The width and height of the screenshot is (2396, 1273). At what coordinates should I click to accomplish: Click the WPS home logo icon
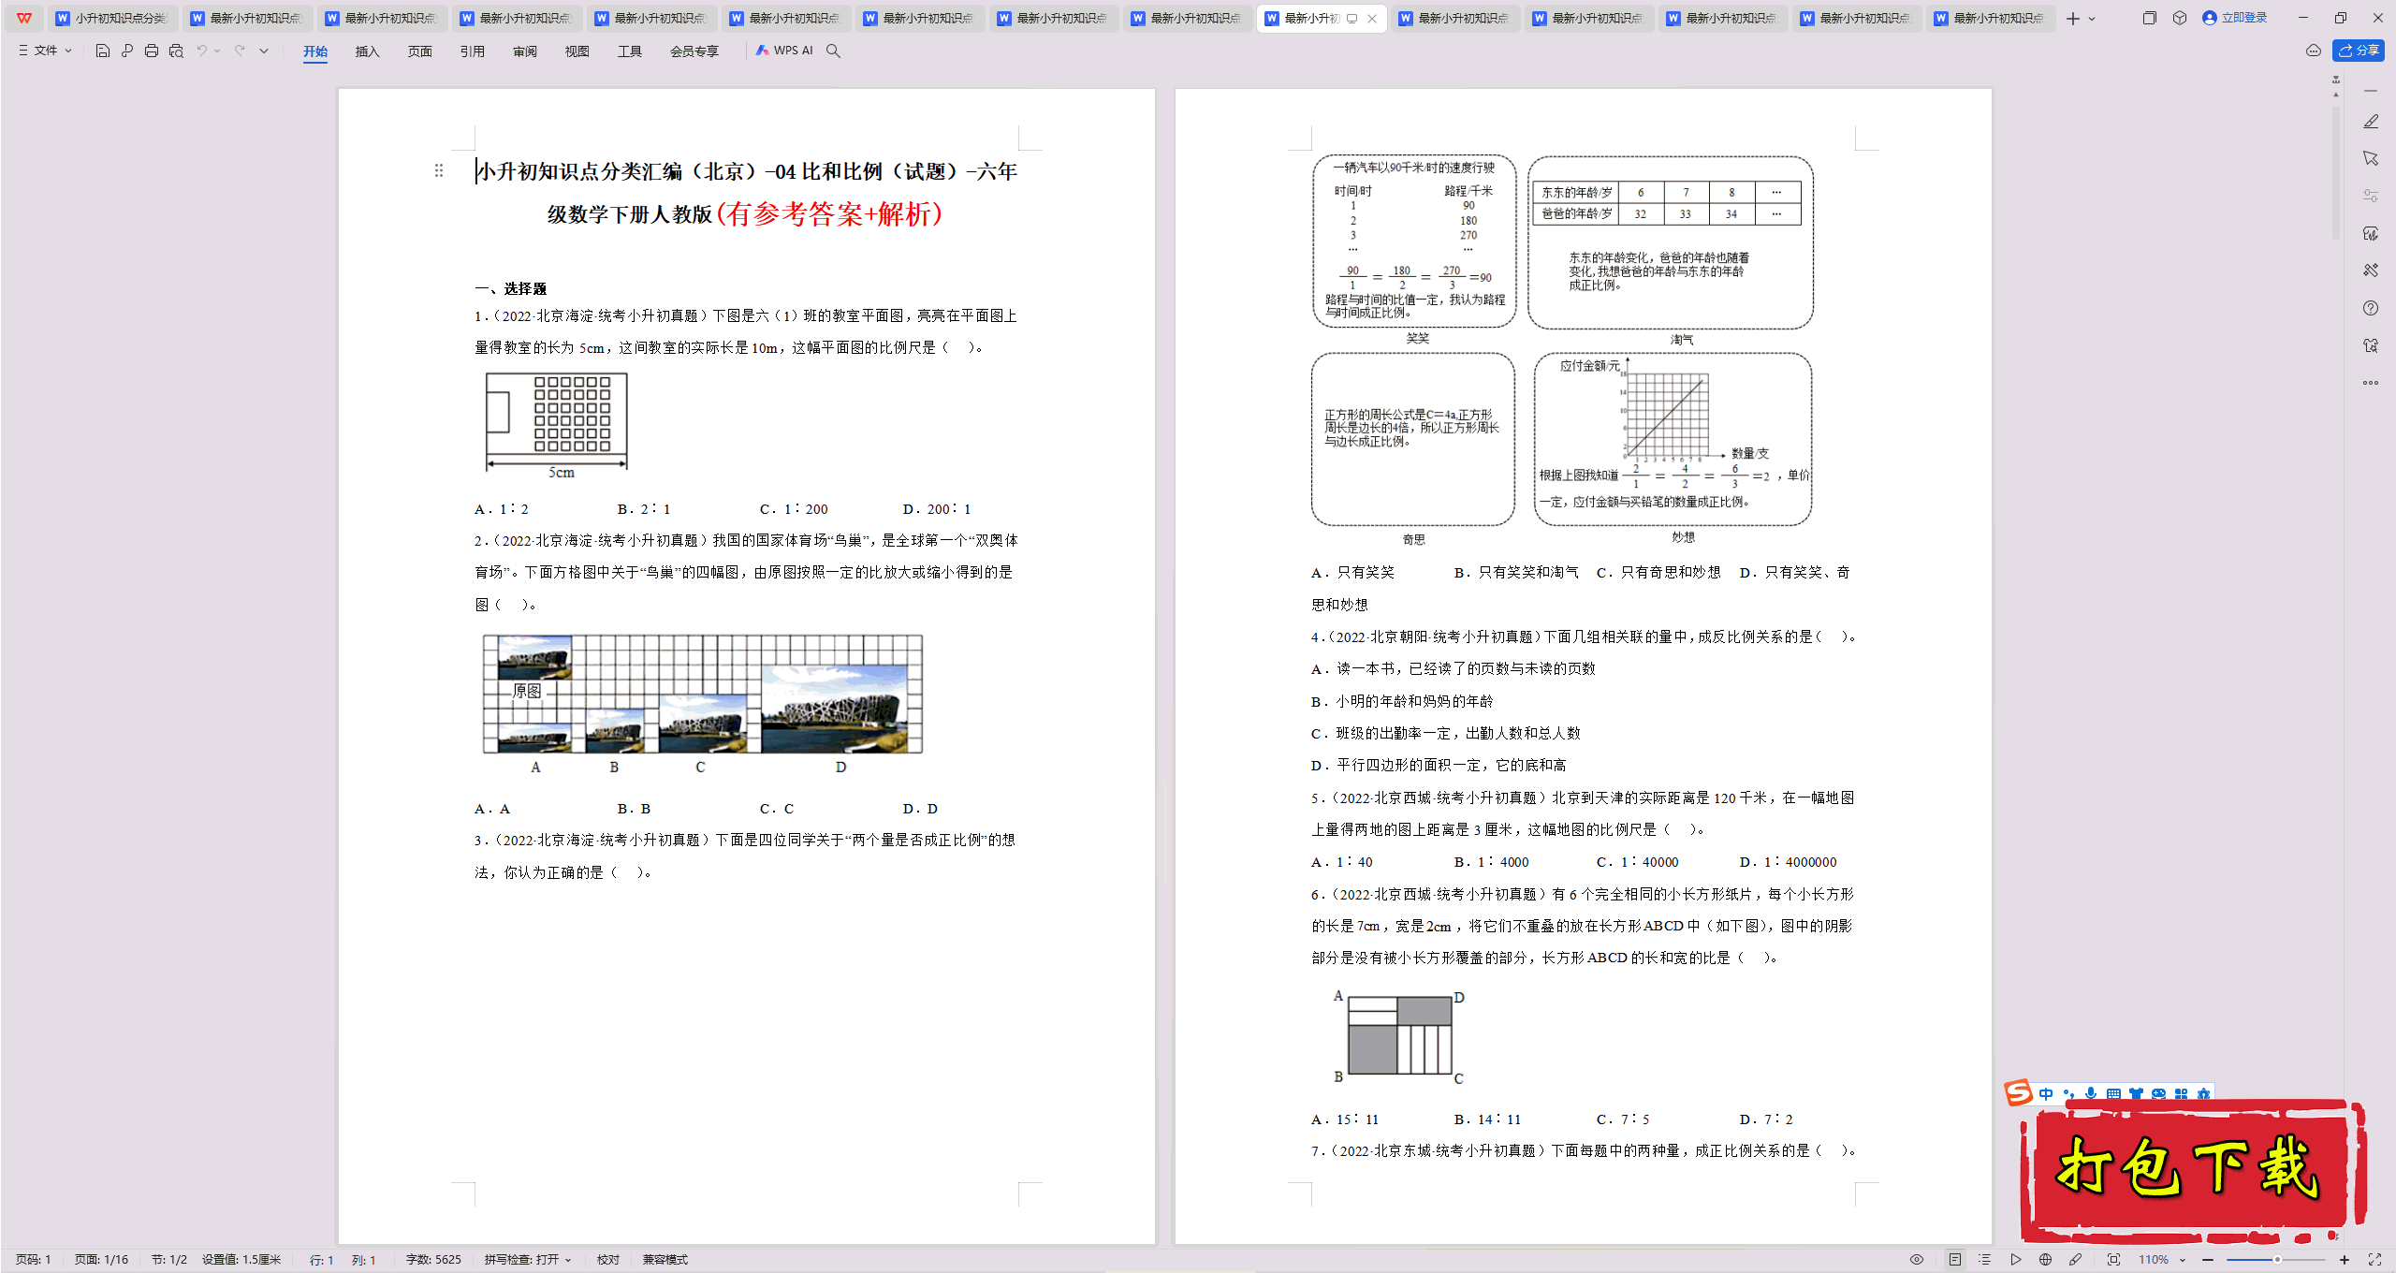(x=24, y=18)
